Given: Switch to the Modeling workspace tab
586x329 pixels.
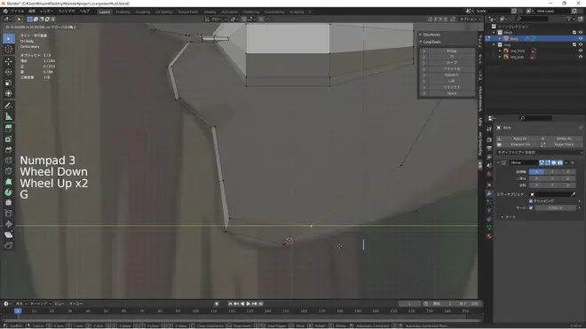Looking at the screenshot, I should pos(123,12).
